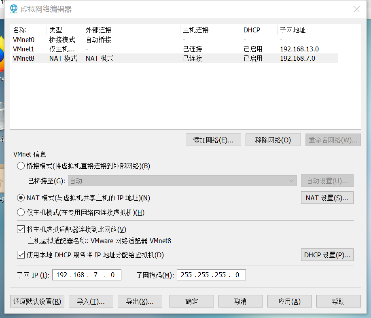This screenshot has width=371, height=318.
Task: Click the 自动设置(U)... button
Action: pyautogui.click(x=327, y=181)
